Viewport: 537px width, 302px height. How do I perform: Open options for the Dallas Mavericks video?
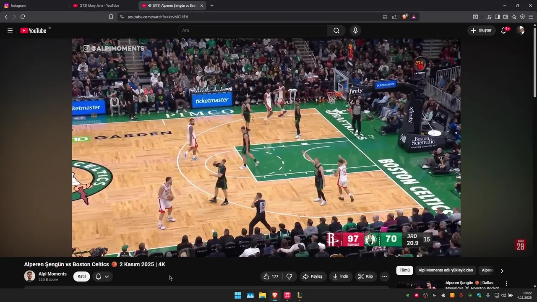[506, 284]
